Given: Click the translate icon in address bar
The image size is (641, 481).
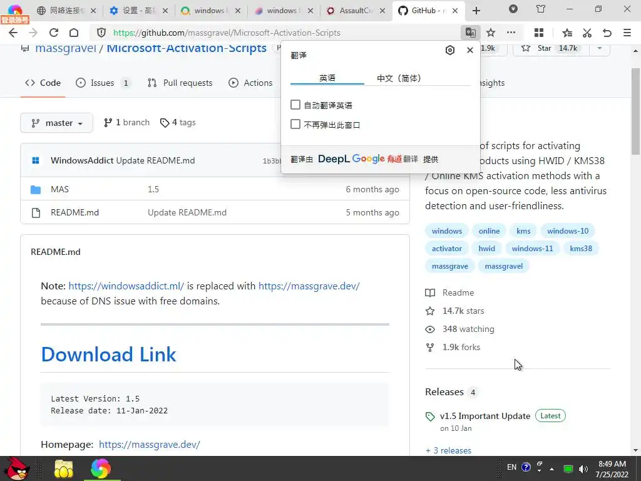Looking at the screenshot, I should pyautogui.click(x=471, y=33).
